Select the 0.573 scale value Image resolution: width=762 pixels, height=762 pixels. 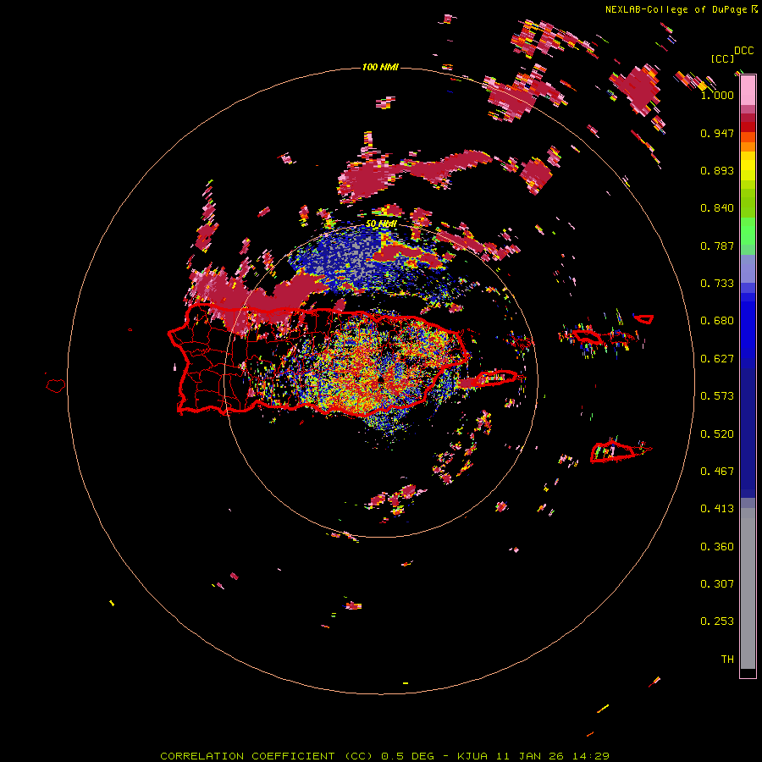pos(717,396)
